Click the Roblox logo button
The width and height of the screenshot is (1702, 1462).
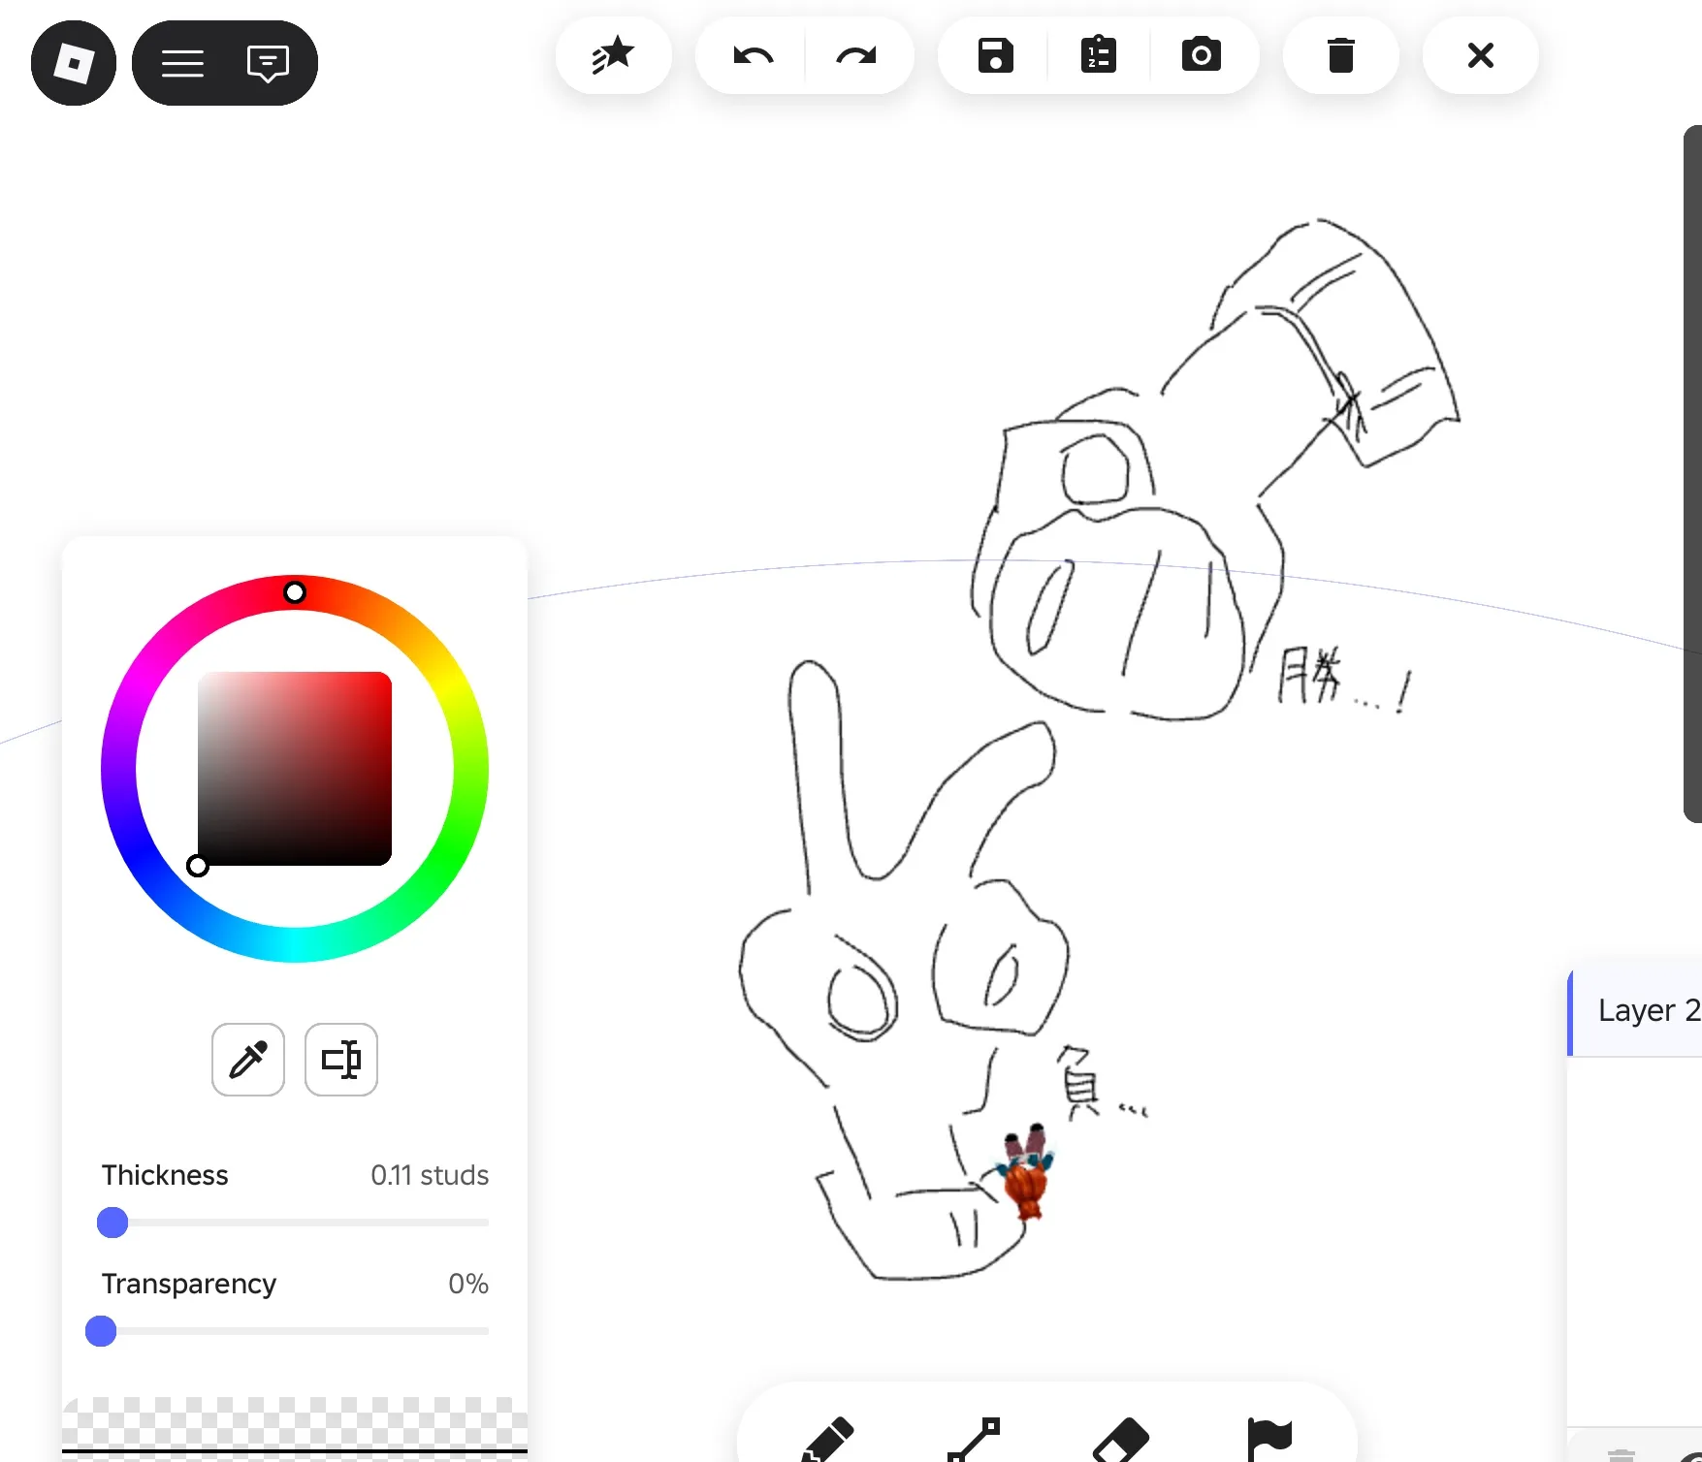(x=74, y=63)
